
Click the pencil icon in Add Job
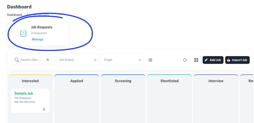[206, 60]
